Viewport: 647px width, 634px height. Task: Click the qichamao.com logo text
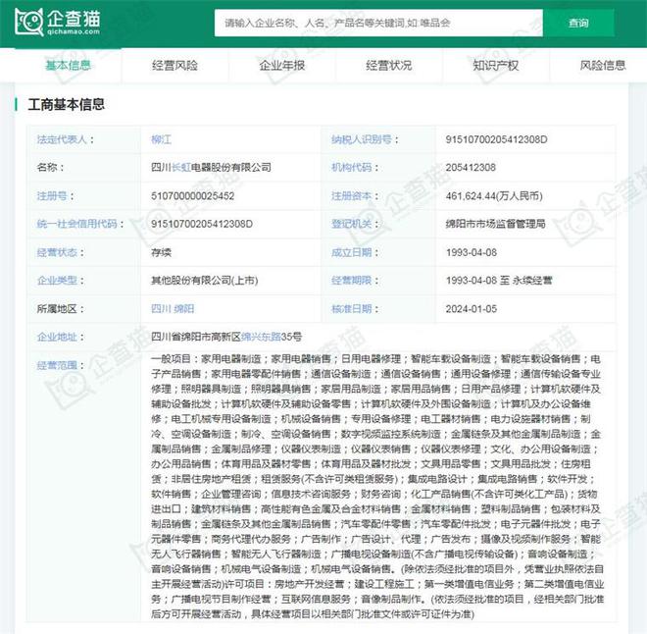coord(74,31)
